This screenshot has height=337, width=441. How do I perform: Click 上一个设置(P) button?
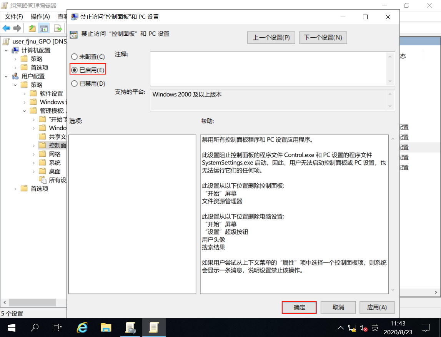[x=271, y=37]
